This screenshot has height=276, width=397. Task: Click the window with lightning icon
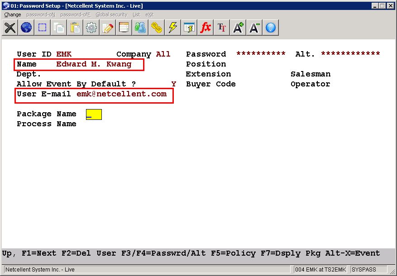click(189, 28)
